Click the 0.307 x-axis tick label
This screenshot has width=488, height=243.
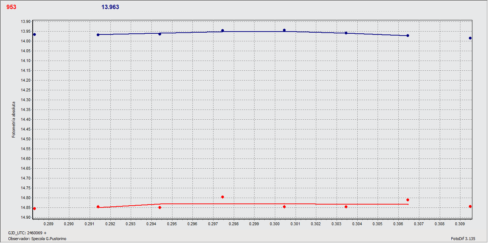pyautogui.click(x=419, y=224)
